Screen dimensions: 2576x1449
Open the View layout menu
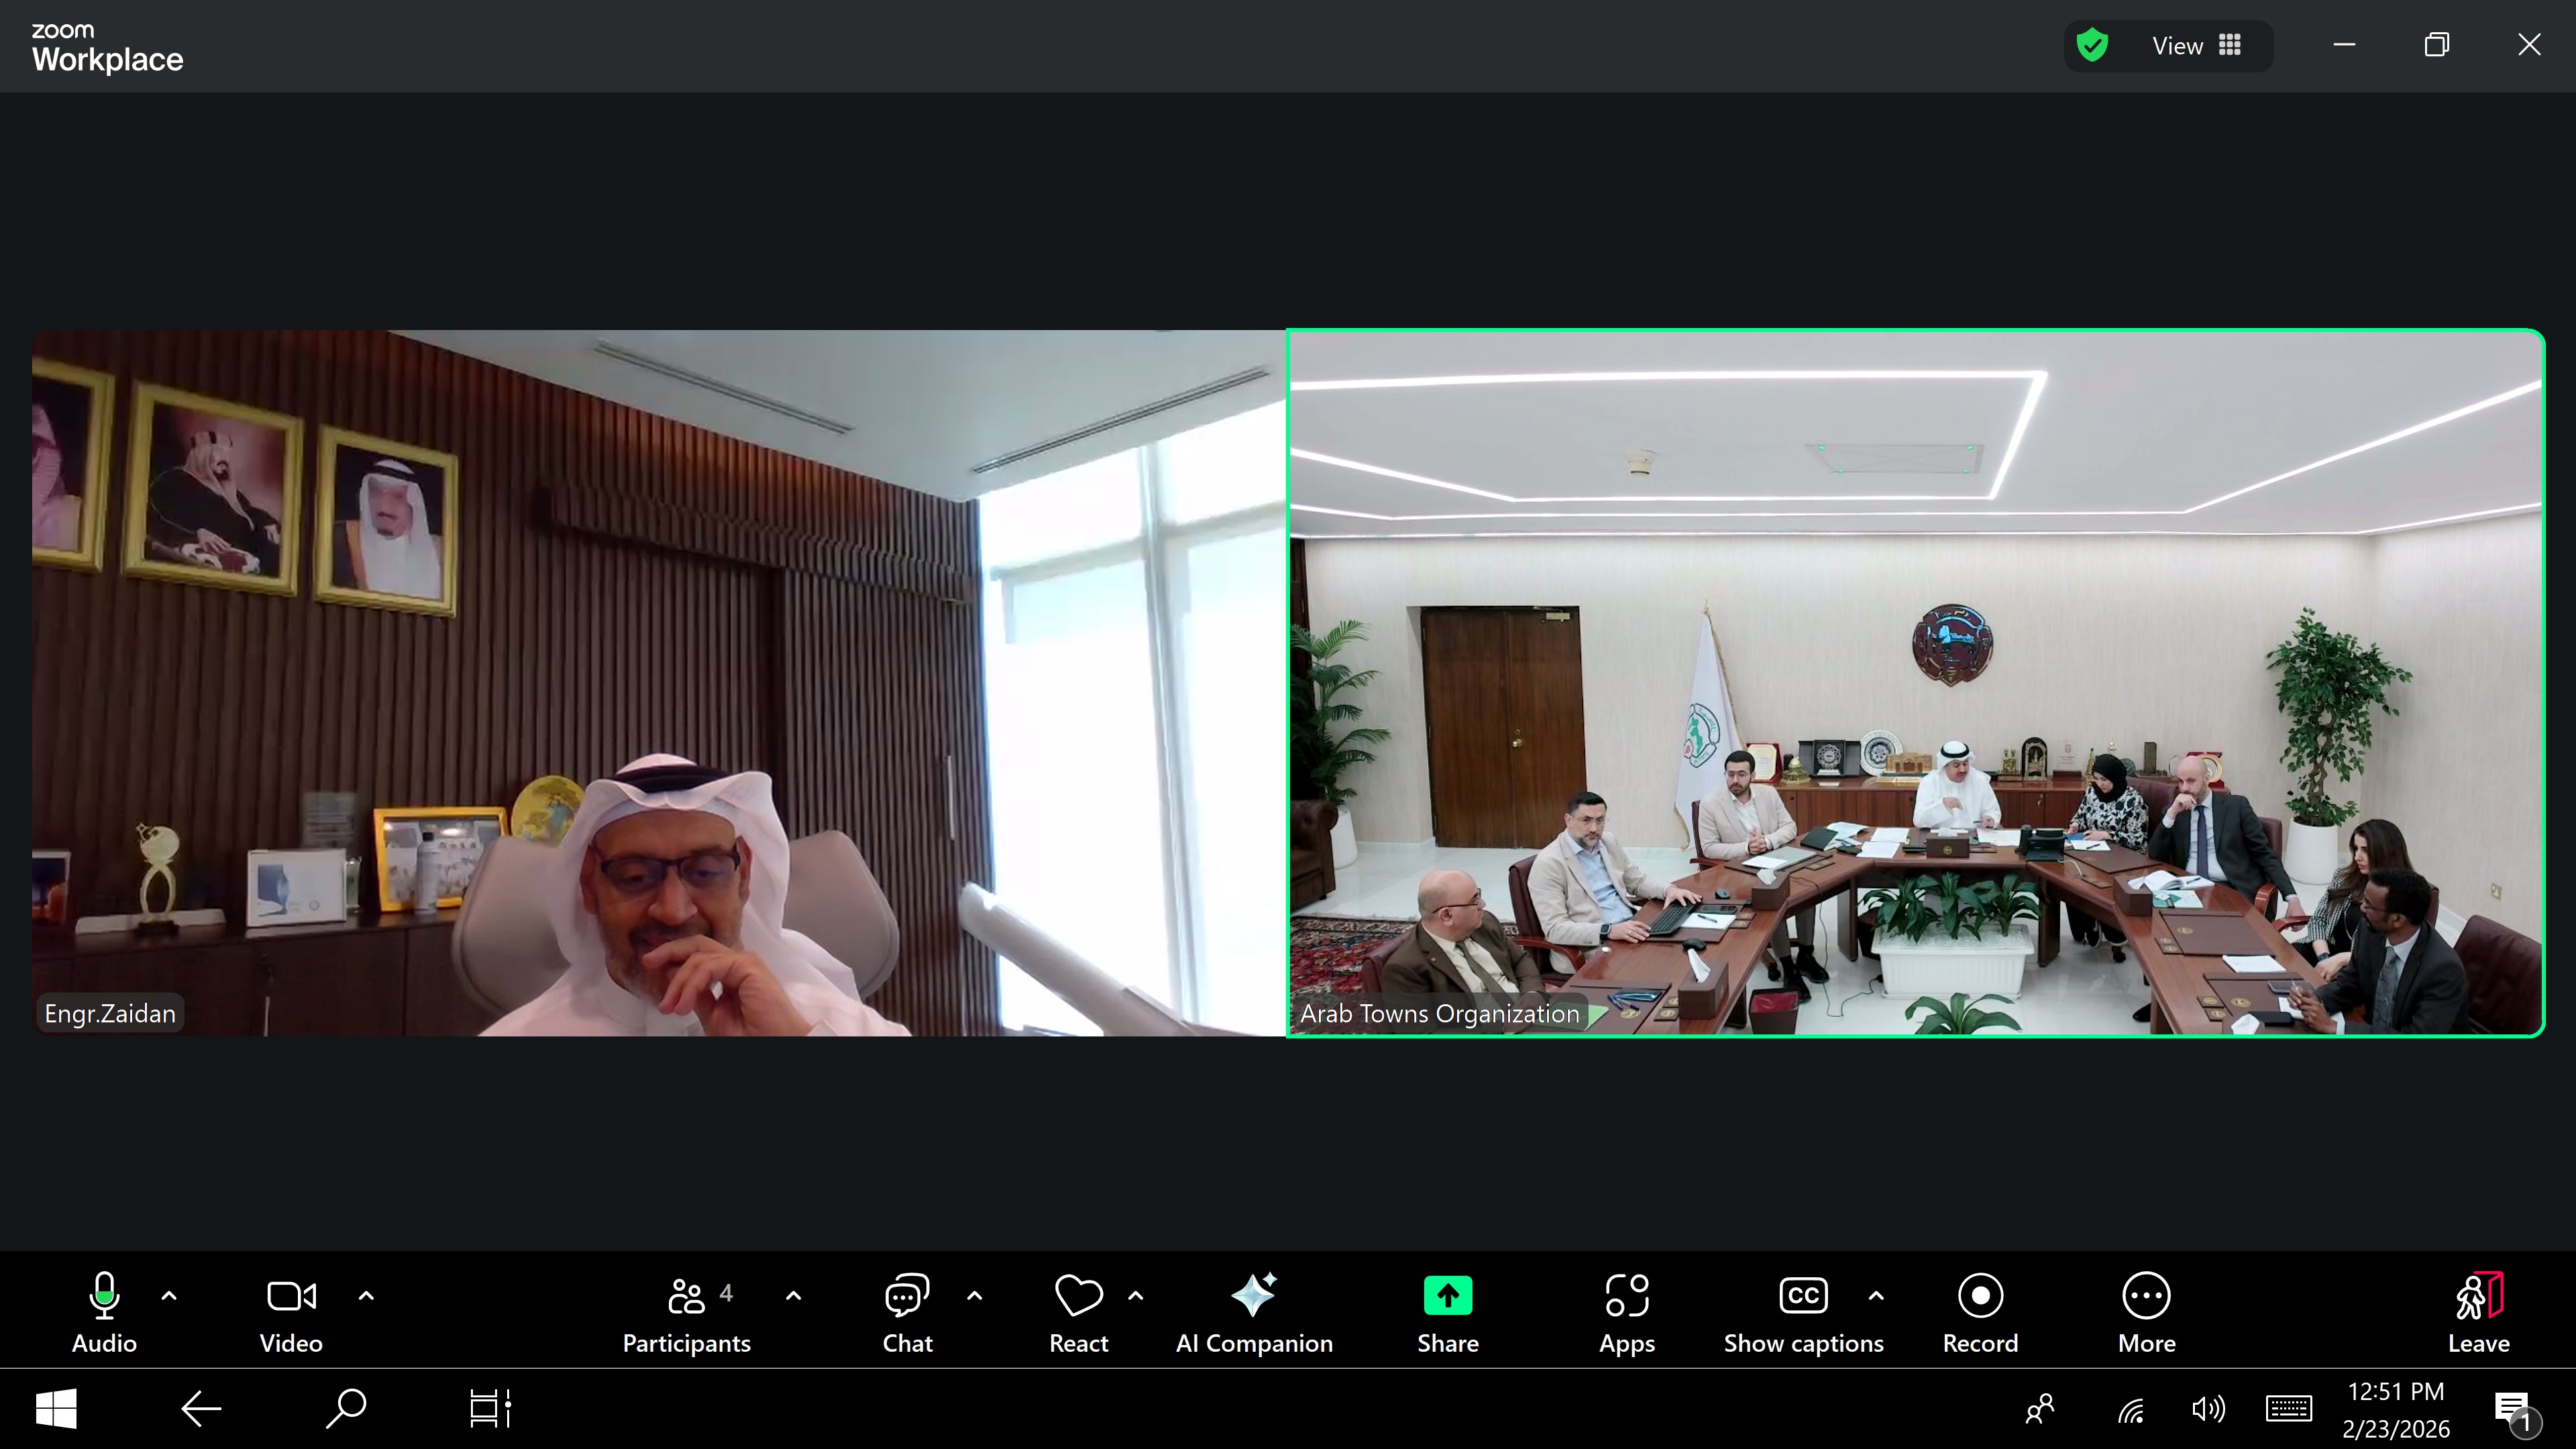(2196, 46)
